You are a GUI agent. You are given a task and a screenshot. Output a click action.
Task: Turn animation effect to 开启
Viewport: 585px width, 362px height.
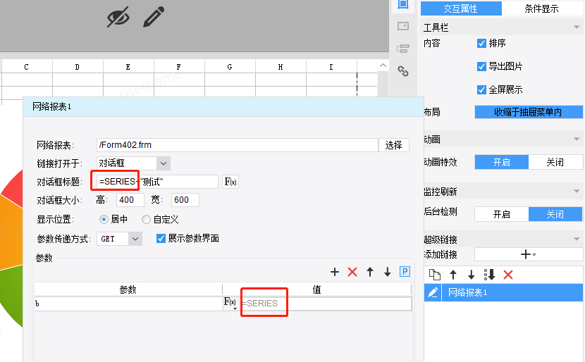(501, 162)
